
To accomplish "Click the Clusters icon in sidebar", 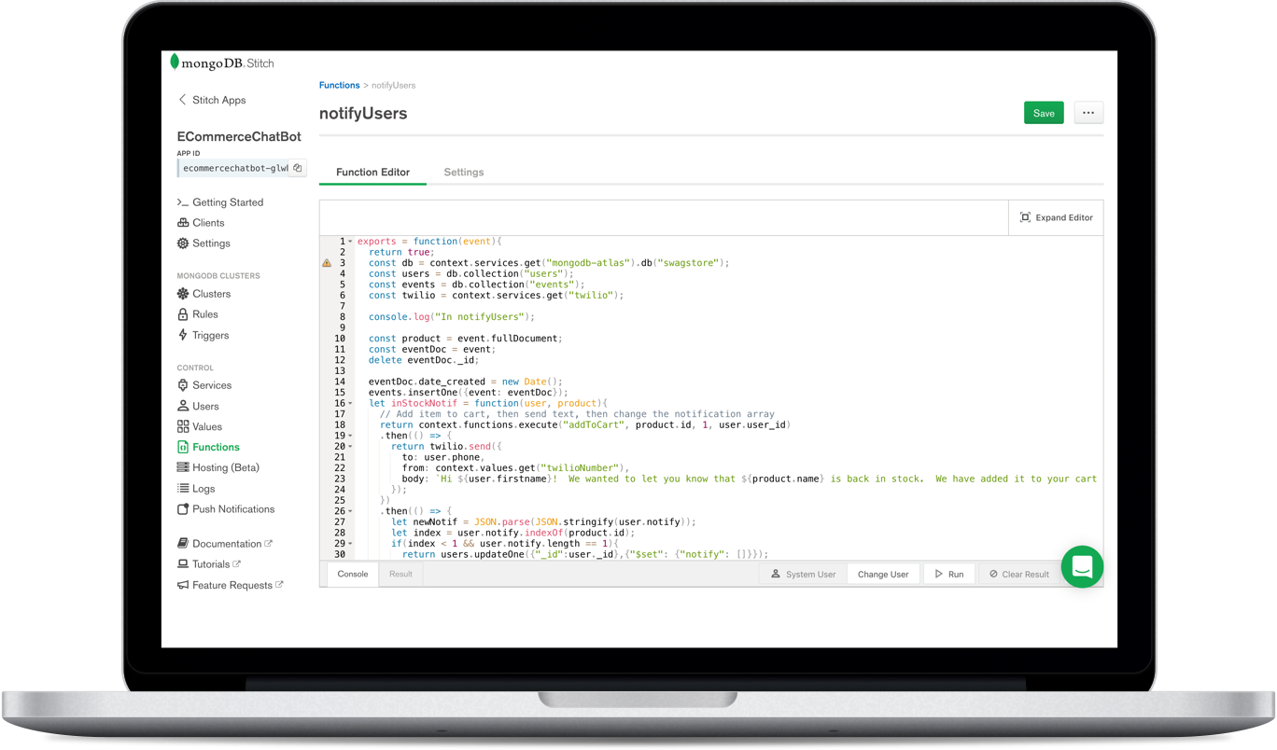I will [183, 294].
